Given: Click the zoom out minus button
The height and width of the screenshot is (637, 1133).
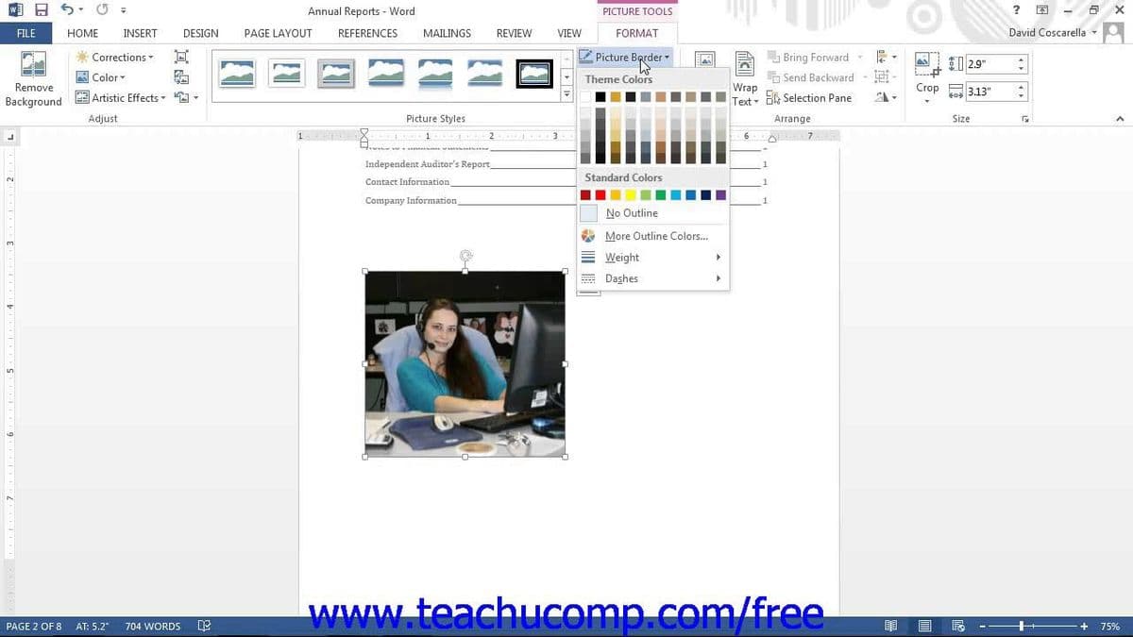Looking at the screenshot, I should [x=982, y=627].
